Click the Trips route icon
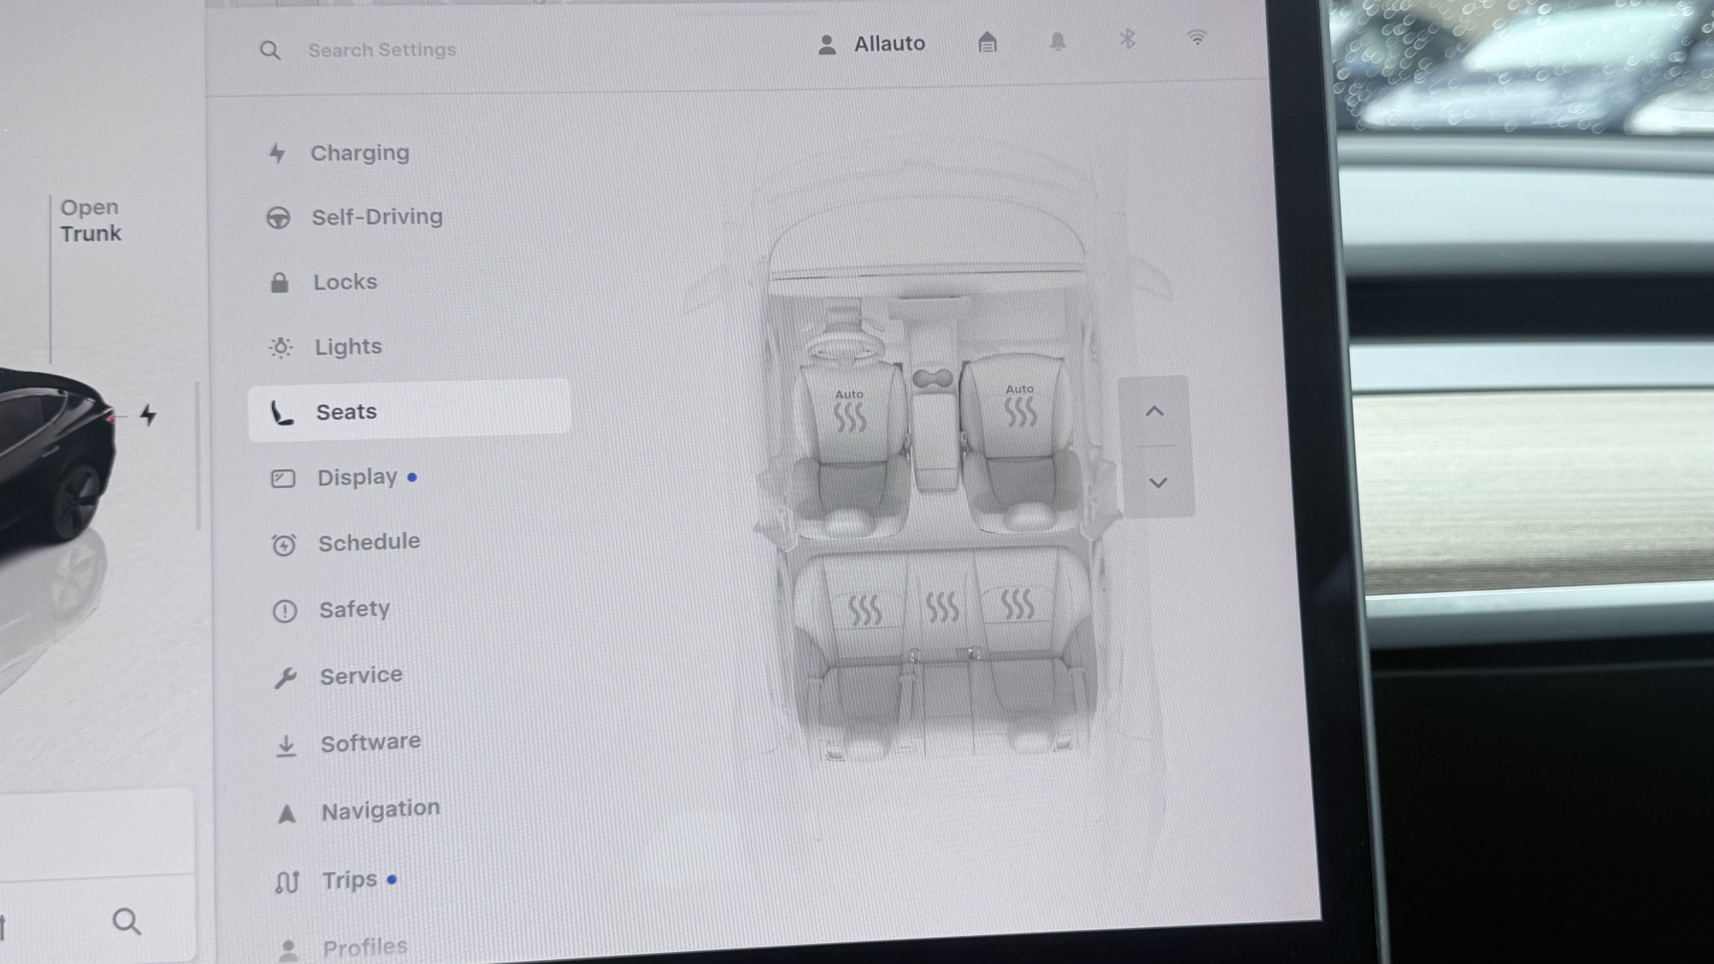This screenshot has width=1714, height=964. 287,882
